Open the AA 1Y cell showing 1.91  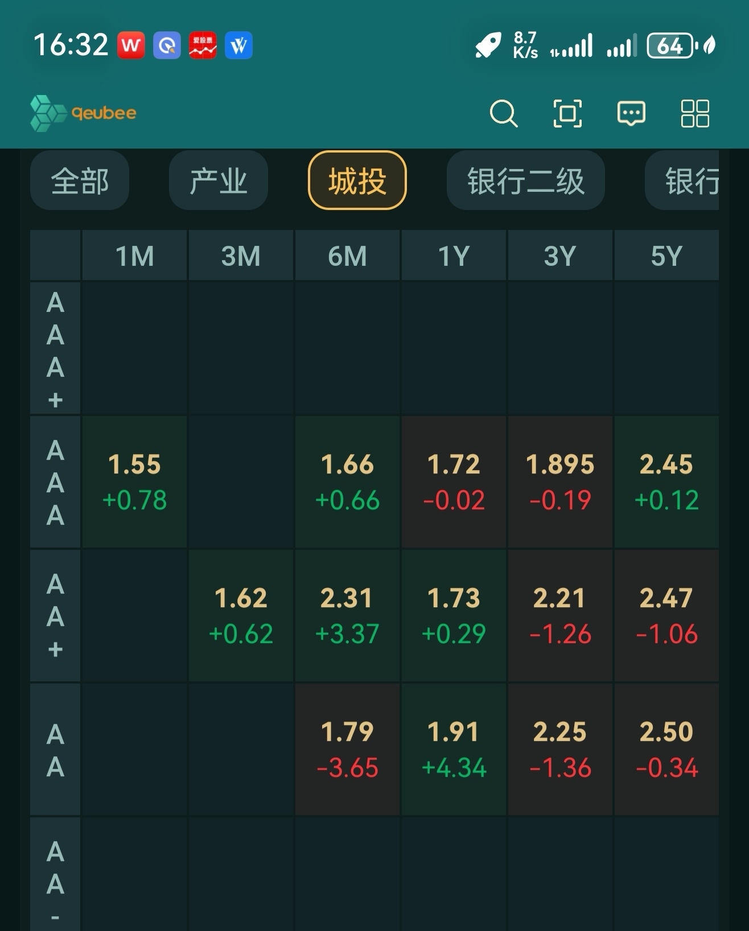(454, 749)
